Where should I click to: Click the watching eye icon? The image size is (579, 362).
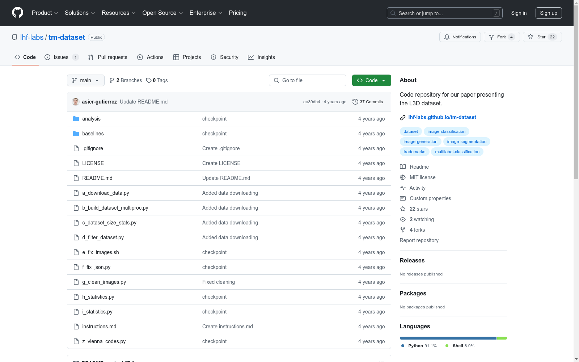(403, 219)
